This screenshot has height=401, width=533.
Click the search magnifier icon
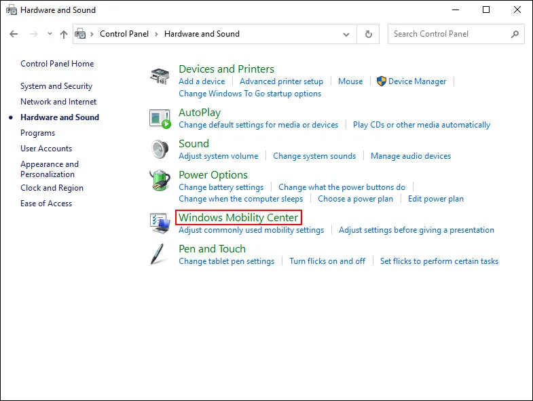pos(515,34)
